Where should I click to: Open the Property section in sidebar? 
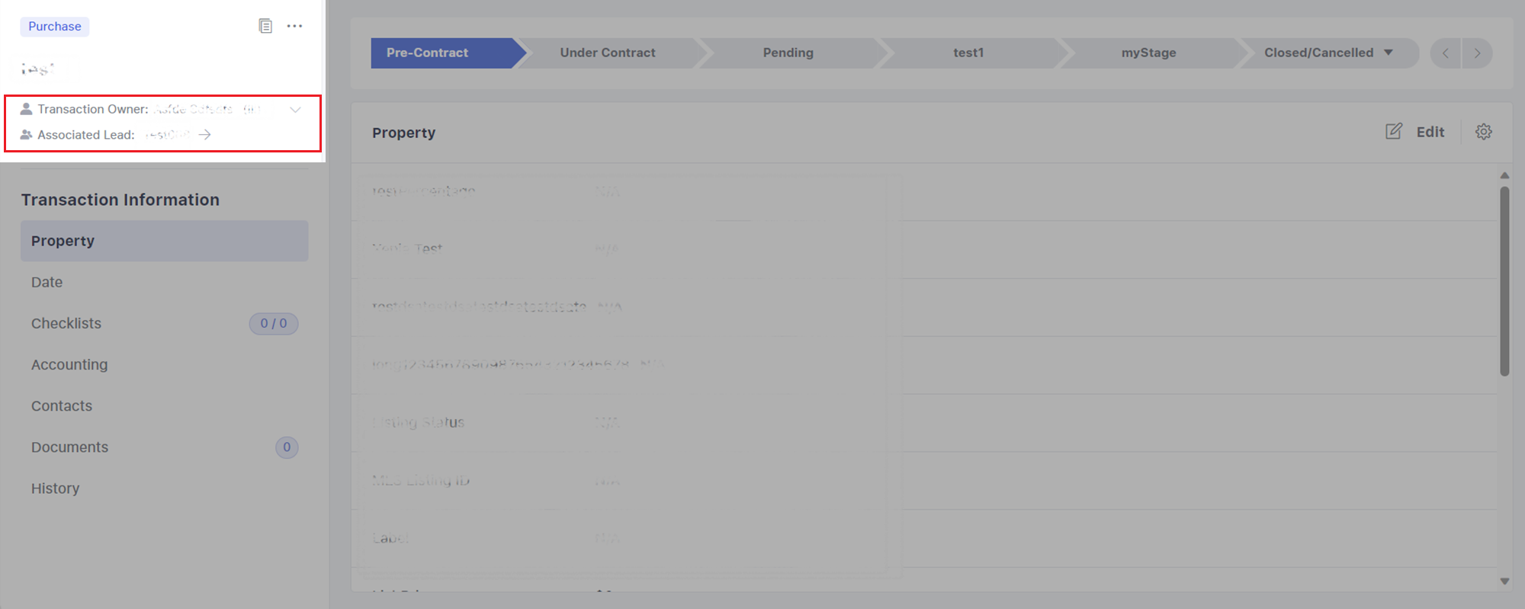(165, 241)
